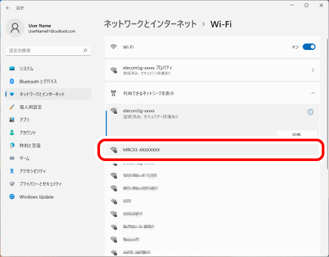
Task: Click the back arrow in the title bar
Action: click(8, 8)
